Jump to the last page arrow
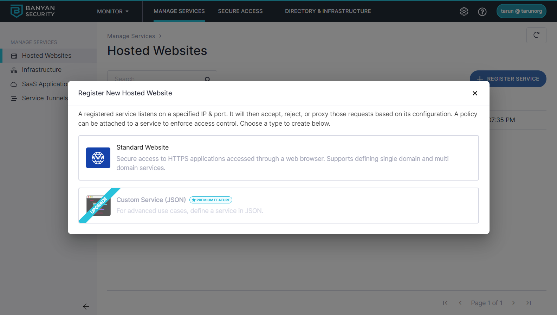Screen dimensions: 557x315 [529, 303]
